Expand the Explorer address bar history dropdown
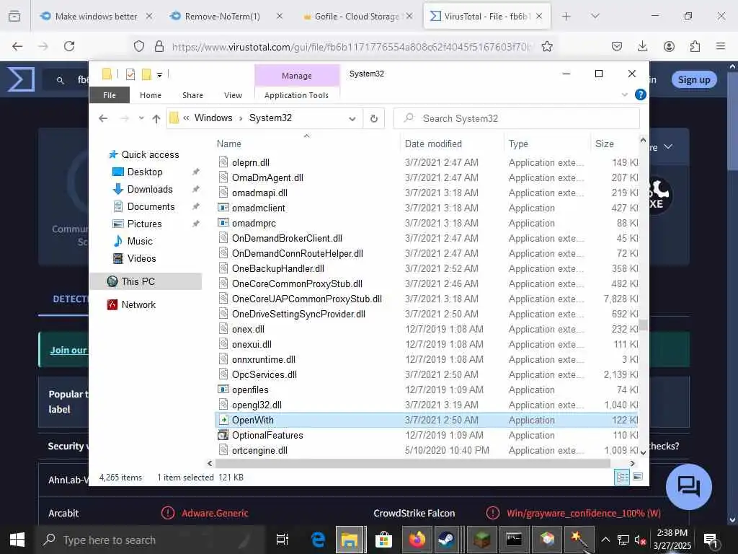This screenshot has width=738, height=554. tap(352, 119)
